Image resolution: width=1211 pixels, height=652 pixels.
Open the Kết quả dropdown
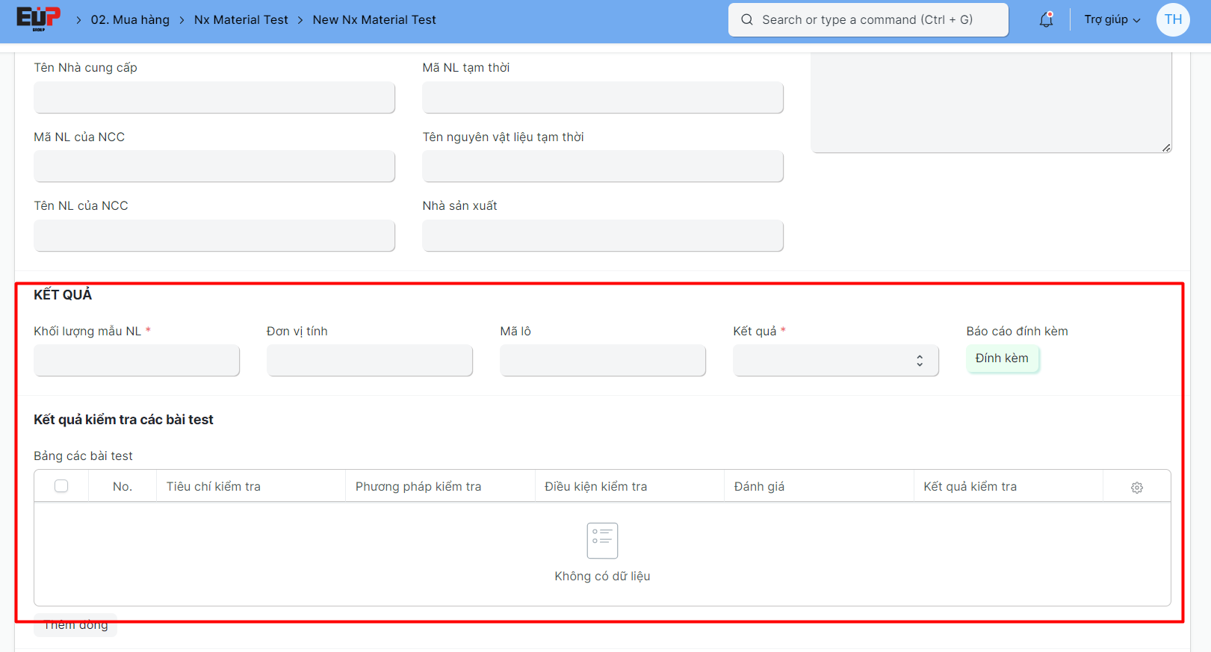point(835,361)
